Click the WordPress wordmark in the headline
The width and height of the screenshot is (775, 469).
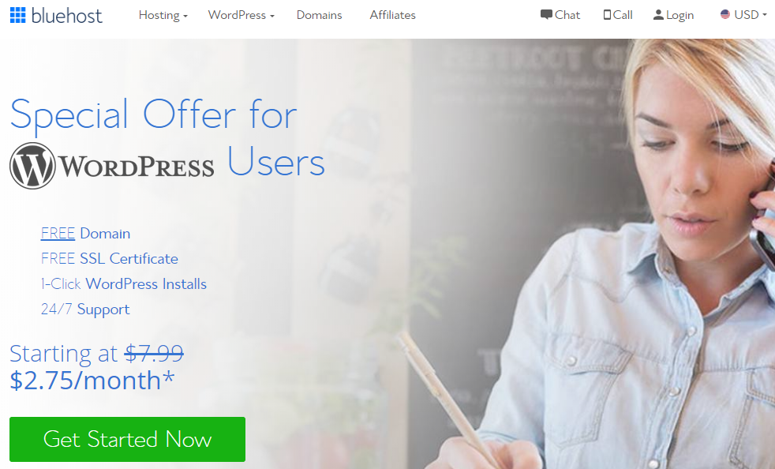click(x=137, y=167)
